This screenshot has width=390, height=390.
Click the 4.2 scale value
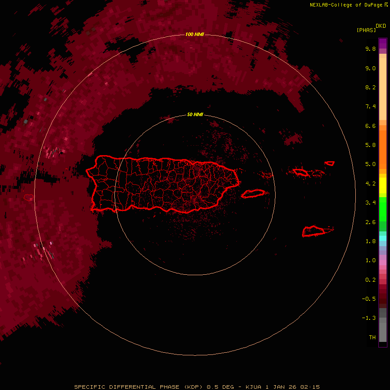[x=370, y=184]
